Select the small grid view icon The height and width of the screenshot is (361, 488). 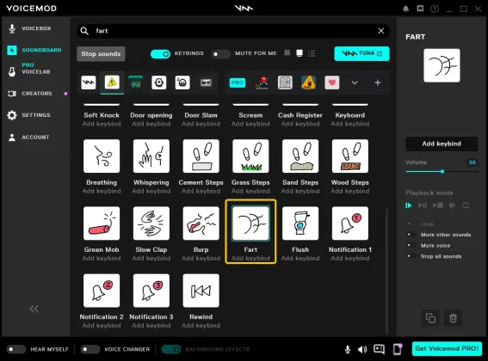[287, 53]
